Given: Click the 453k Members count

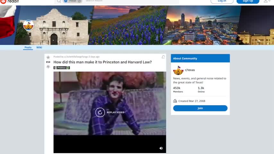Looking at the screenshot, I should pyautogui.click(x=178, y=89).
